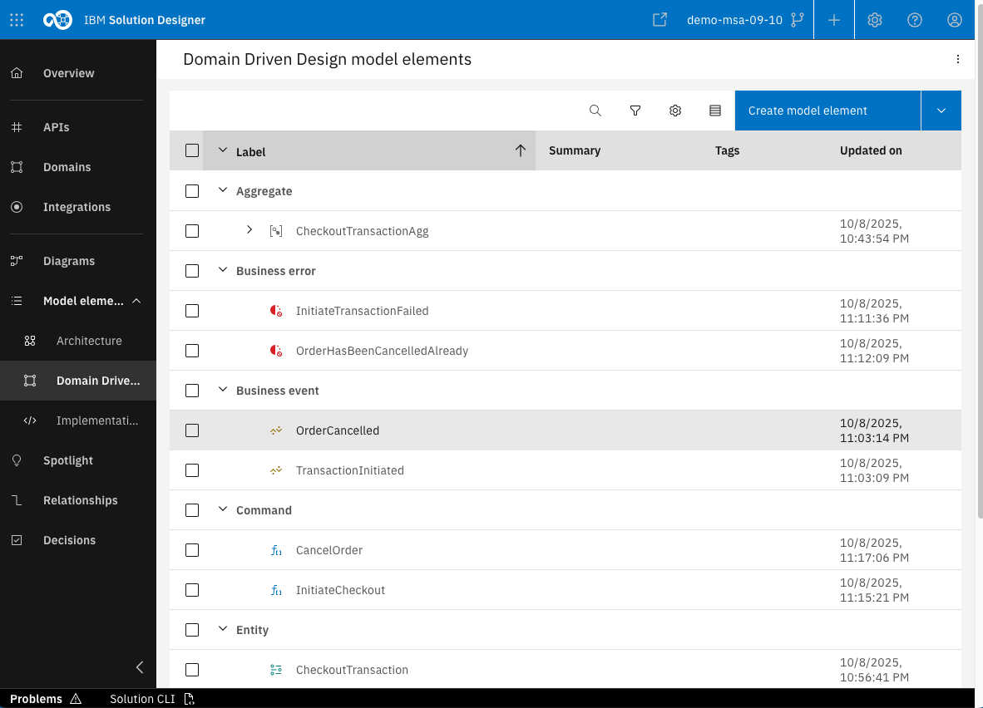Toggle the table row-height view icon
983x708 pixels.
pos(715,111)
